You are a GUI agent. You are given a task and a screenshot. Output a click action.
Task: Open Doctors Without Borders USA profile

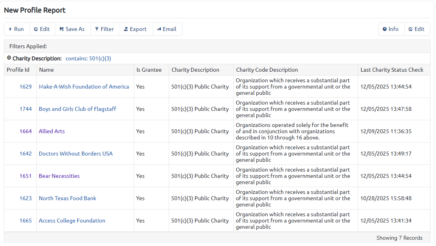(76, 154)
